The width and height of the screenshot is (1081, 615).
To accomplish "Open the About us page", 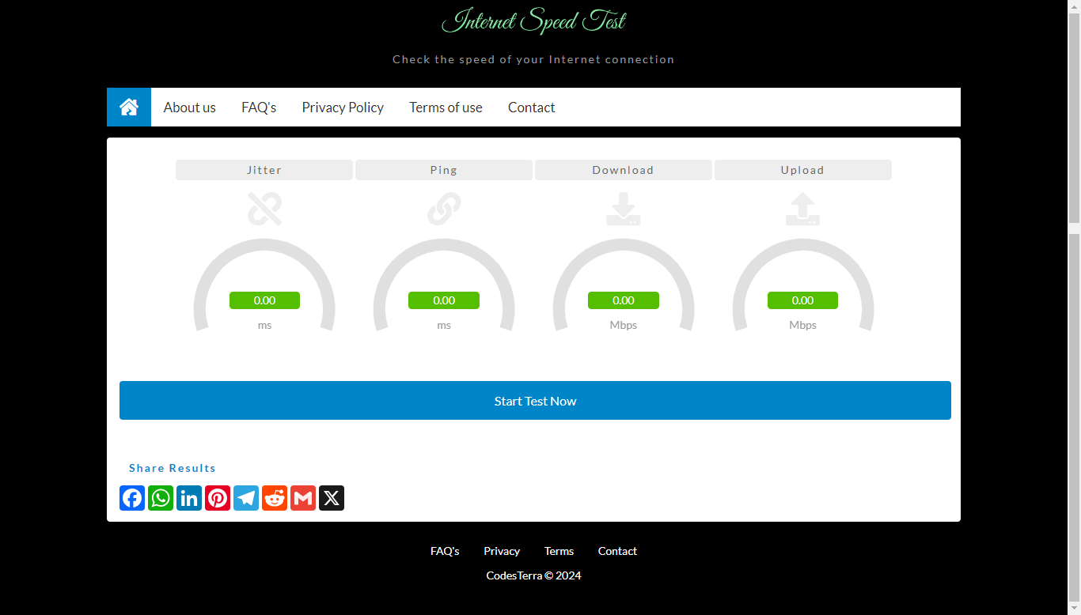I will (189, 107).
